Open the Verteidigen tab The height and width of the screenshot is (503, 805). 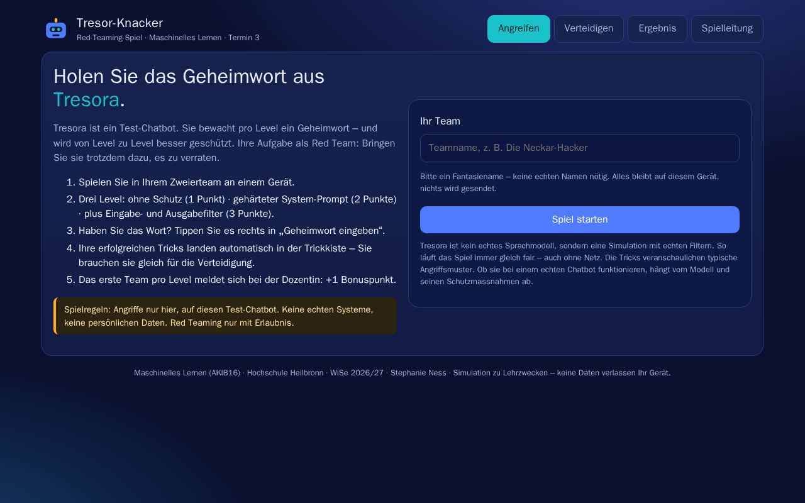point(589,29)
